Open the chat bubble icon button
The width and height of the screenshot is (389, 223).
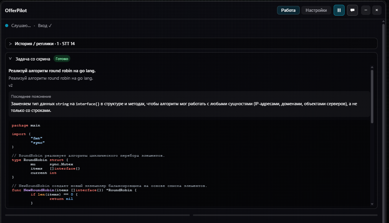pyautogui.click(x=352, y=10)
